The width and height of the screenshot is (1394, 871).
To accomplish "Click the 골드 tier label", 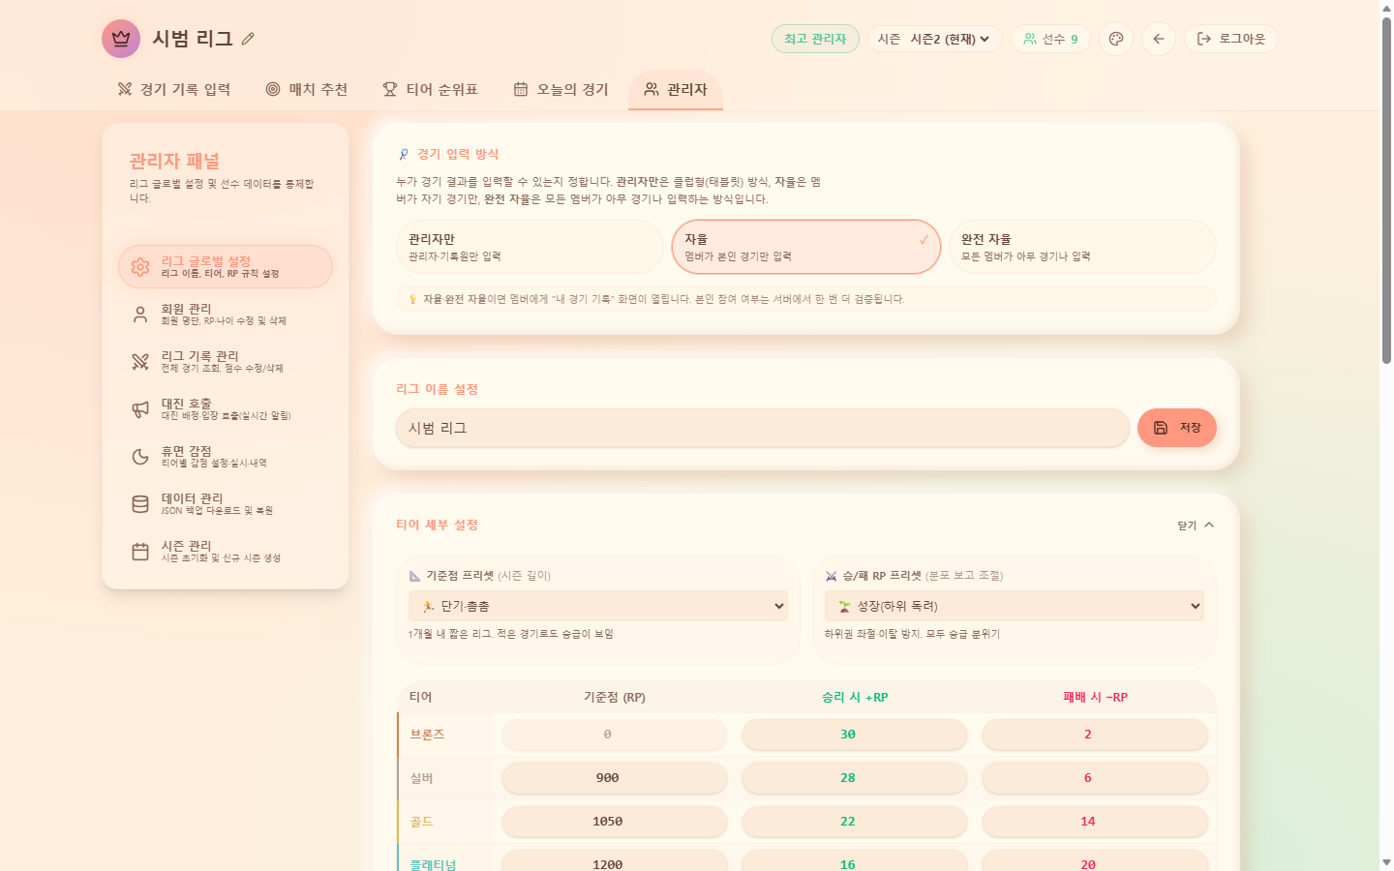I will pyautogui.click(x=421, y=822).
